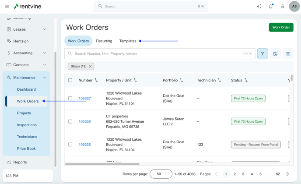The height and width of the screenshot is (184, 301).
Task: Open work order link 105336
Action: click(84, 121)
